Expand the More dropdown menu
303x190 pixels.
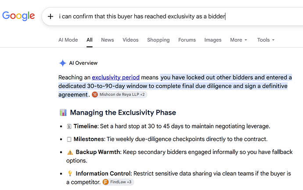tap(238, 40)
